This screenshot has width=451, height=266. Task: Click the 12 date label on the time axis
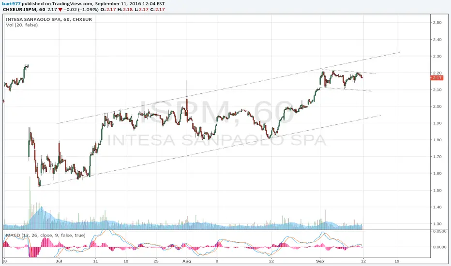(363, 261)
